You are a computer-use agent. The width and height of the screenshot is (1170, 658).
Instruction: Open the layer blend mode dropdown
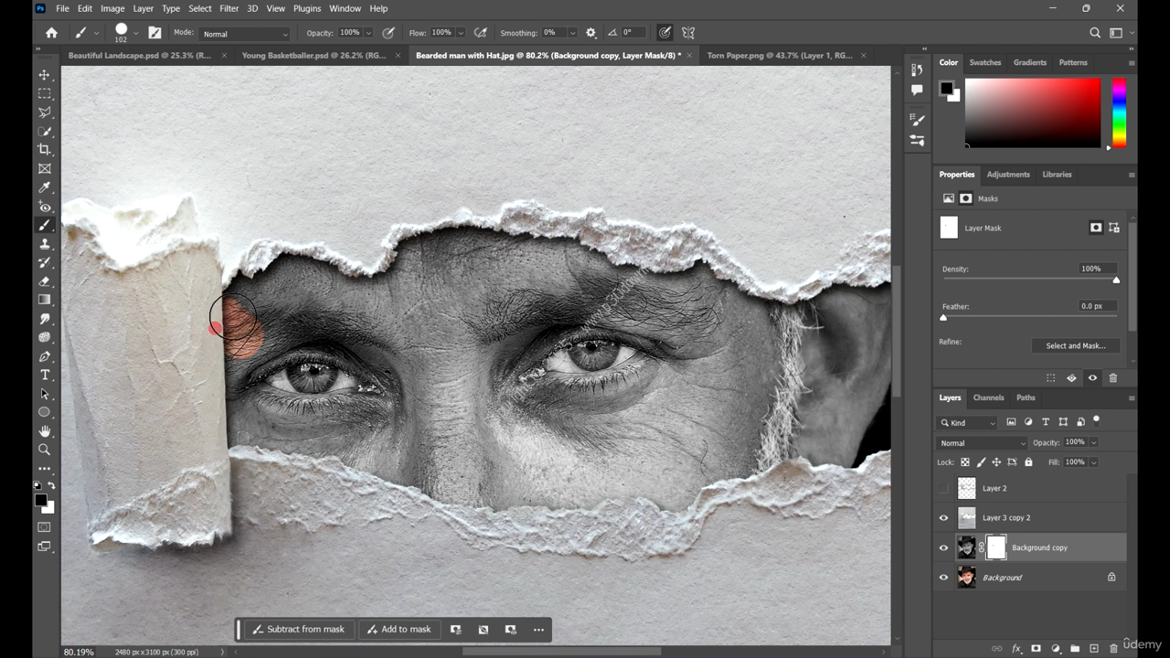(982, 443)
